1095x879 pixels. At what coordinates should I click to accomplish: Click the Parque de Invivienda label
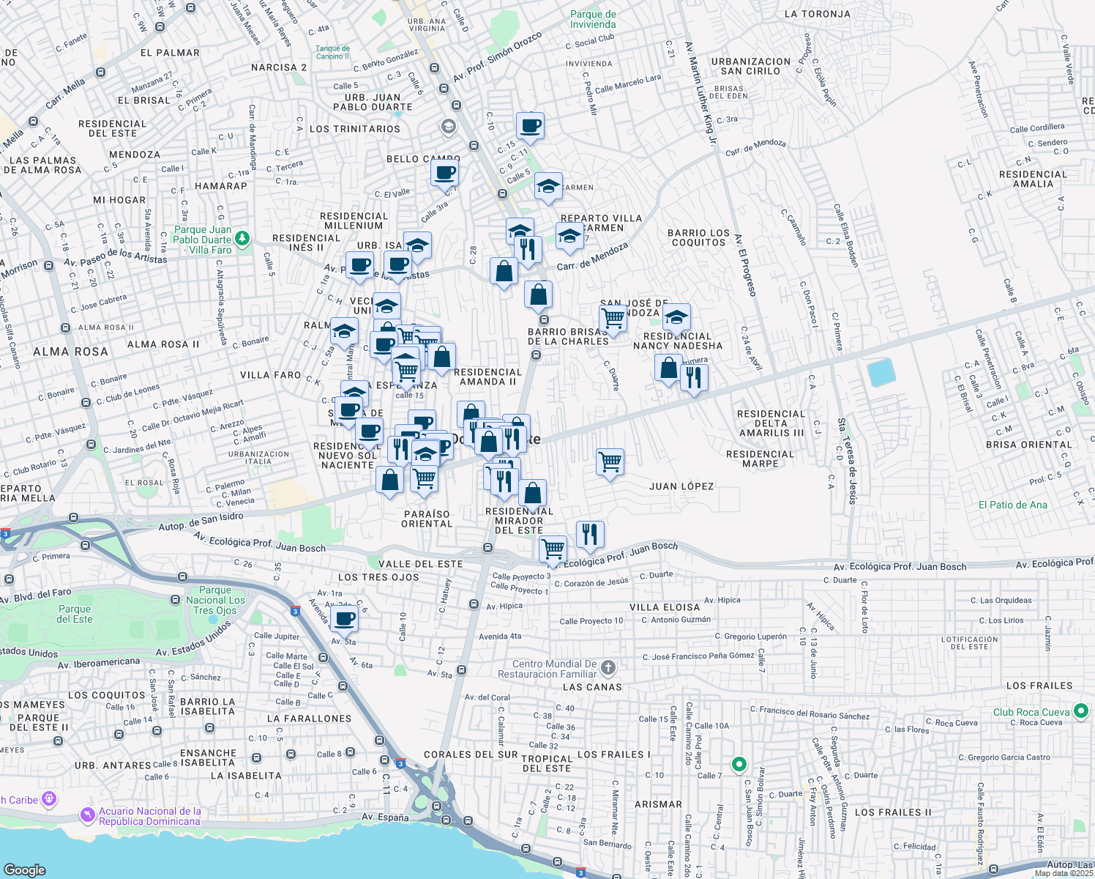pos(593,19)
